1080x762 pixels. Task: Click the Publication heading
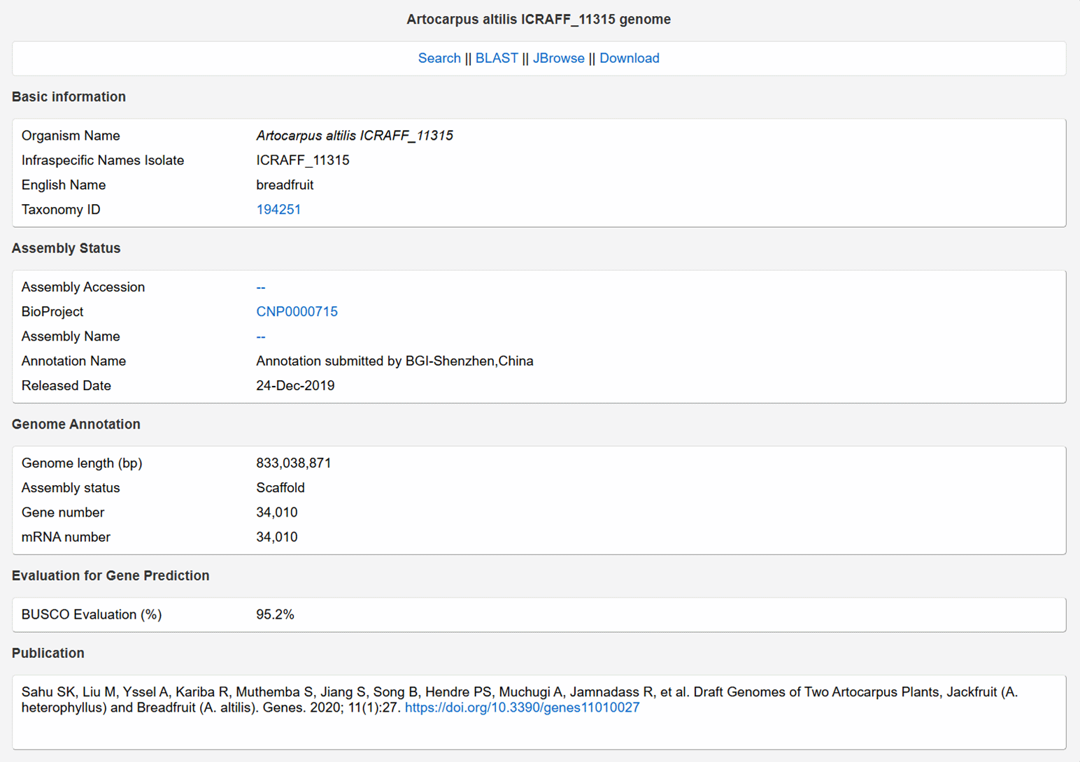pyautogui.click(x=48, y=653)
